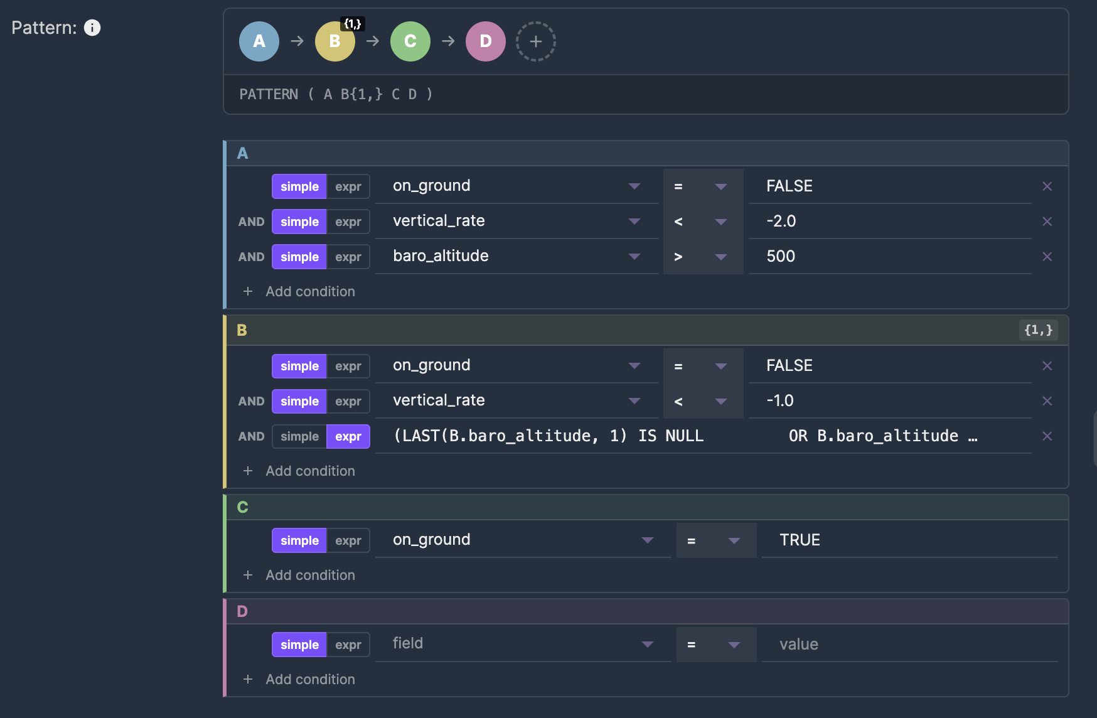The width and height of the screenshot is (1097, 718).
Task: Add condition to section B
Action: tap(299, 471)
